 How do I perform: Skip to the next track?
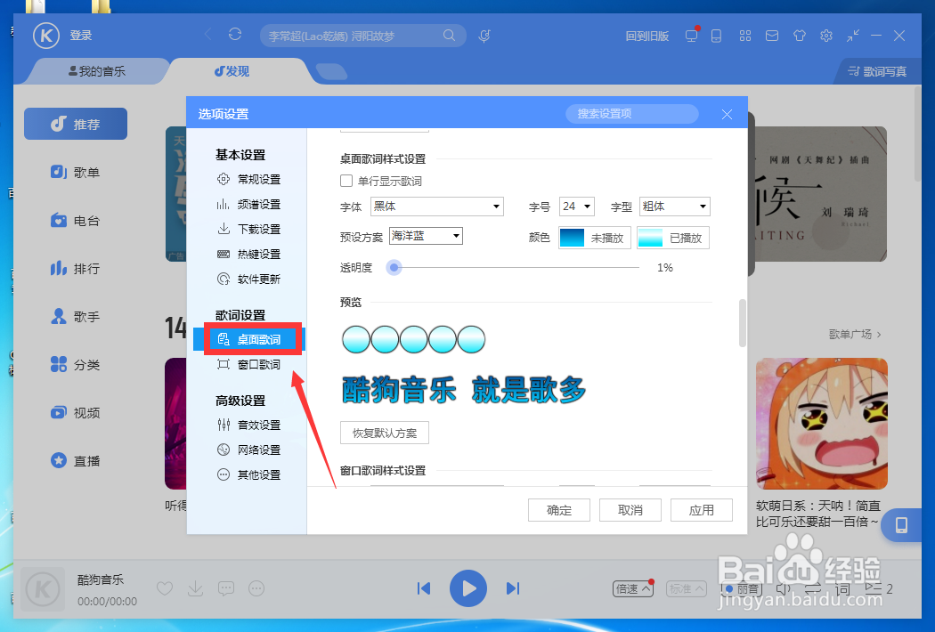pos(513,588)
